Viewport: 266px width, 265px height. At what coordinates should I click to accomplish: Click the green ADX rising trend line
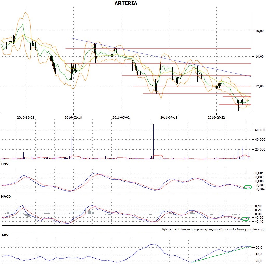click(222, 254)
